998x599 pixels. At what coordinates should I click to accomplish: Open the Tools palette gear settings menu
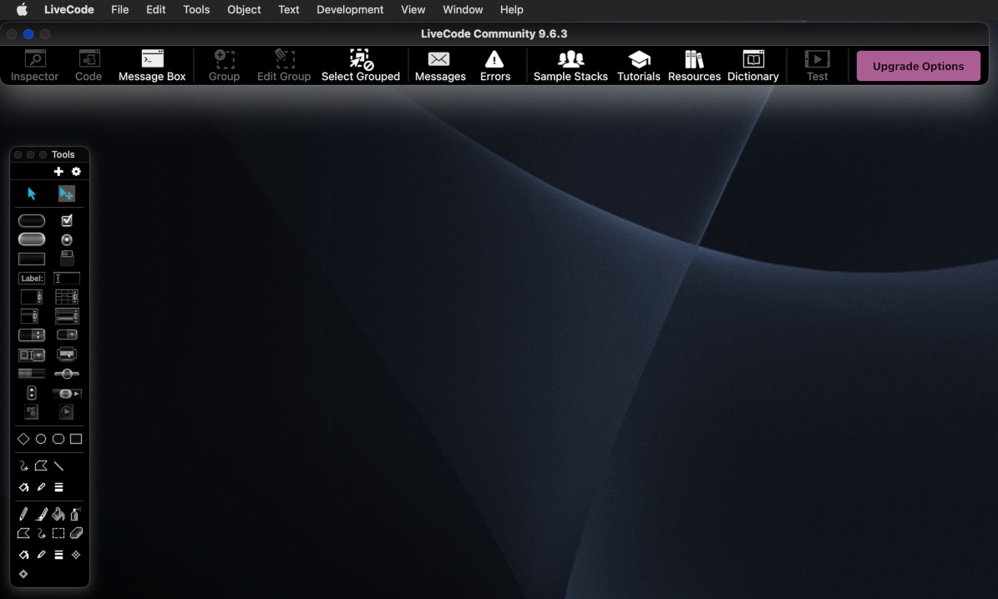(x=76, y=172)
